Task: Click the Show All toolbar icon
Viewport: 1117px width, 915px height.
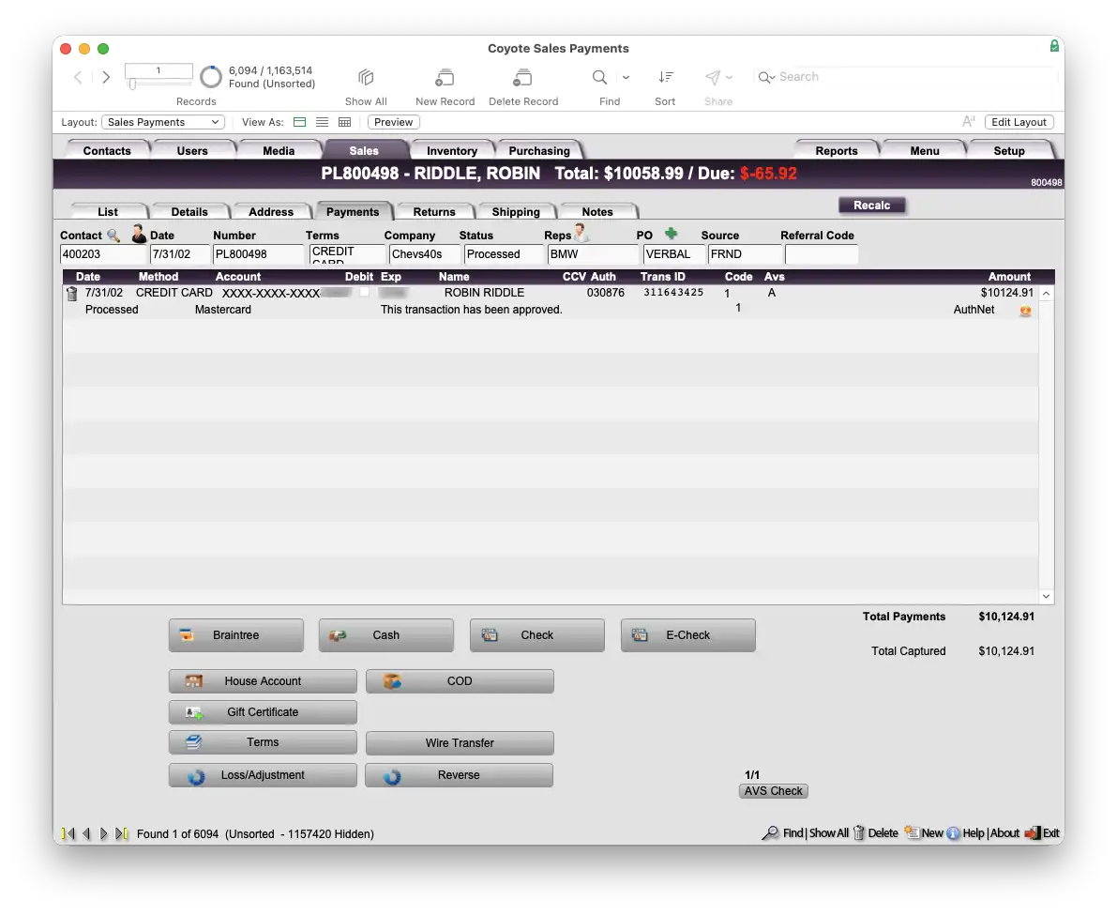Action: [366, 77]
